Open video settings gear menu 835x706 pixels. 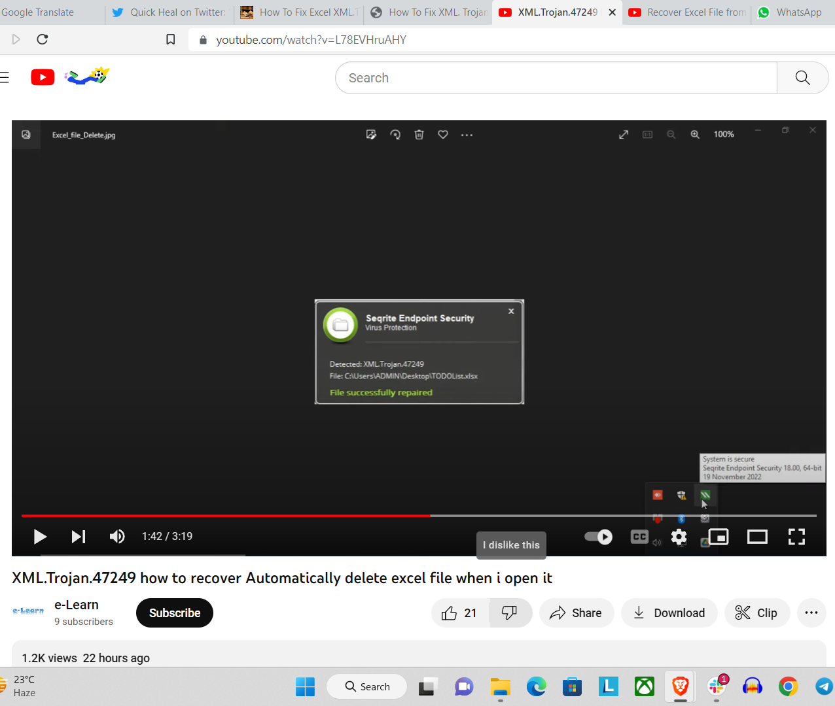[679, 537]
